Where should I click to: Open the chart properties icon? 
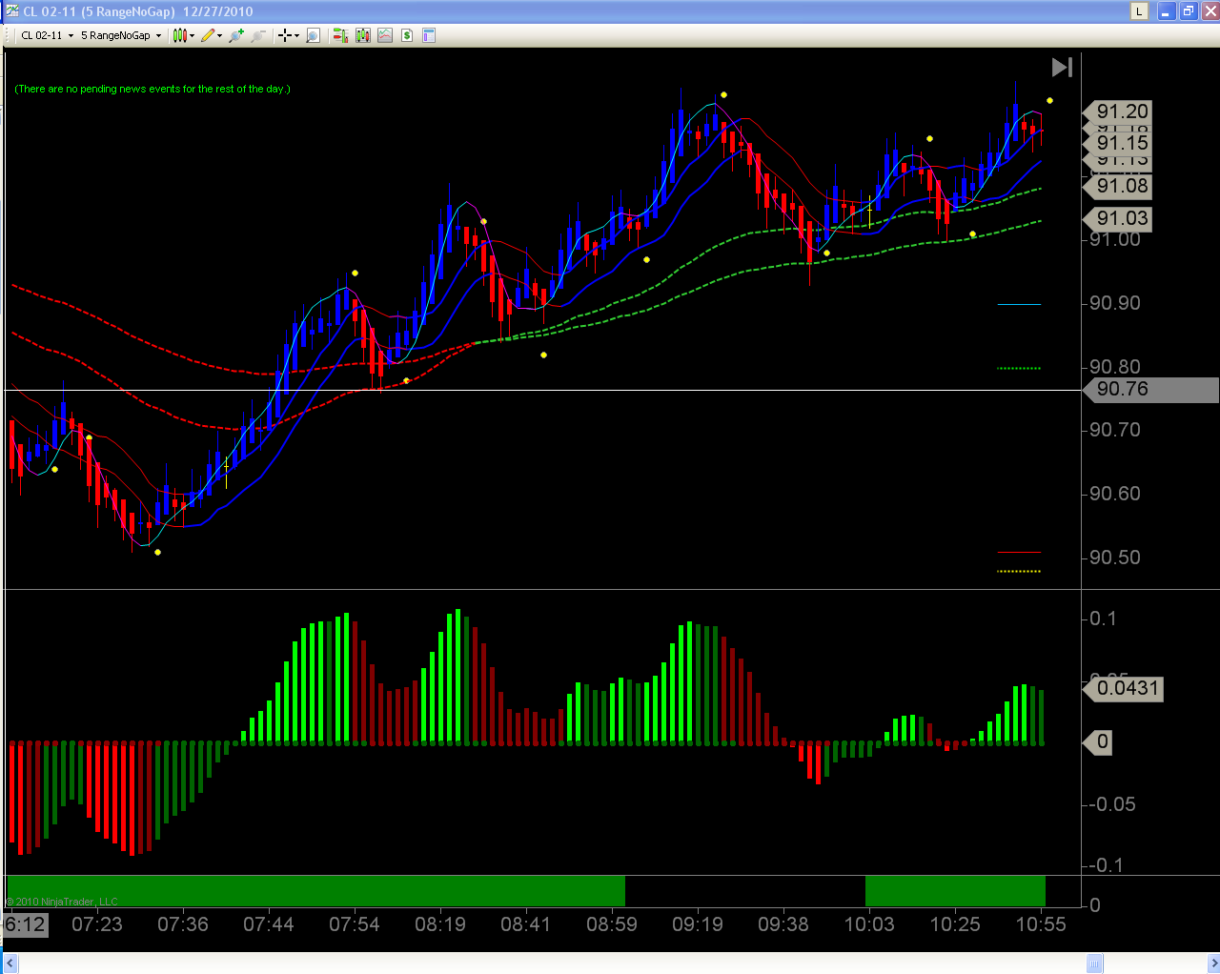point(429,35)
